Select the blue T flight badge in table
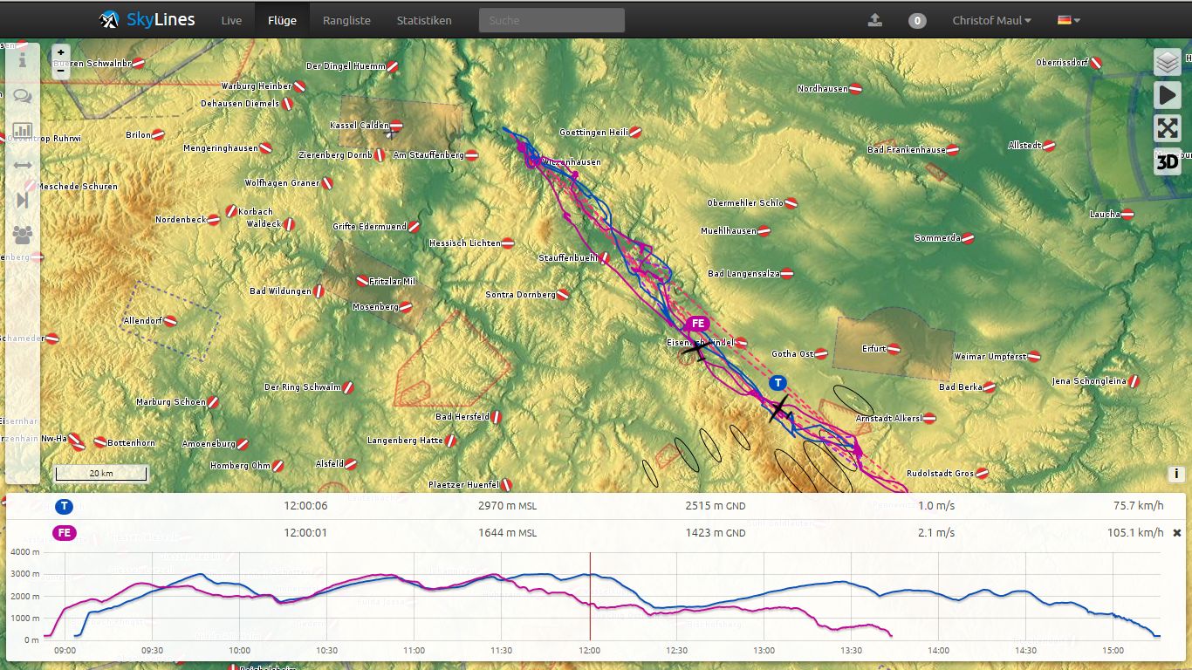The height and width of the screenshot is (670, 1192). [64, 506]
